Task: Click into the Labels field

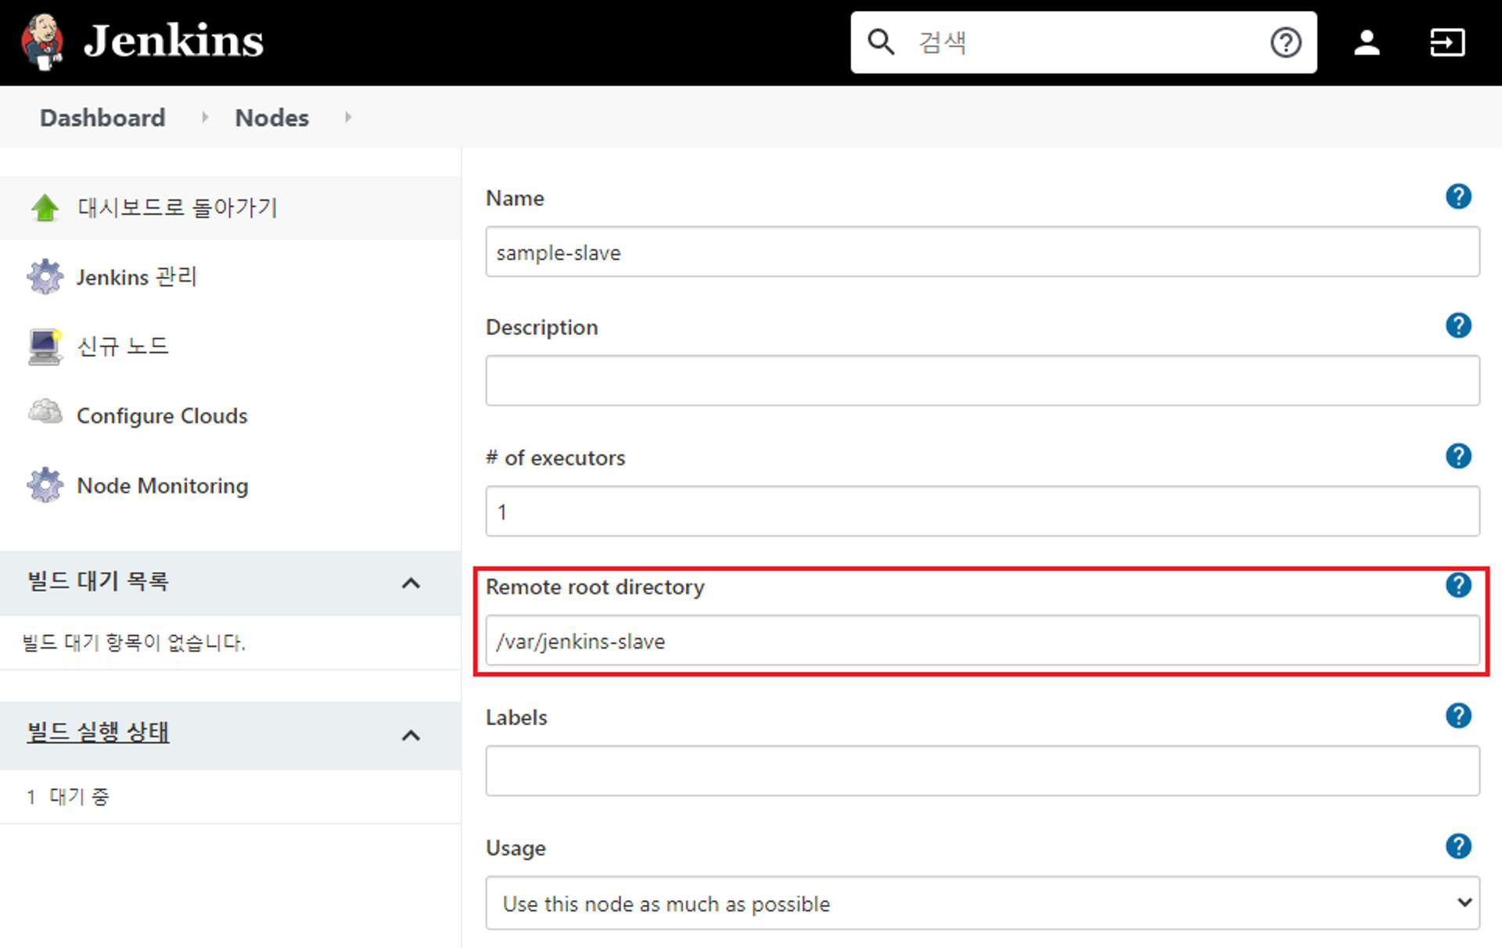Action: point(983,771)
